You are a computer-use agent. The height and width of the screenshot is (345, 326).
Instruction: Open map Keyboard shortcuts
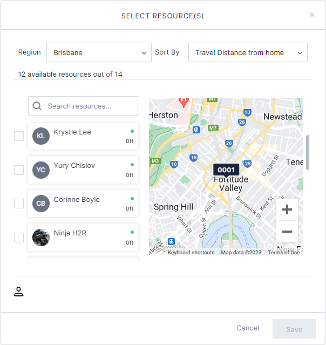[x=191, y=252]
